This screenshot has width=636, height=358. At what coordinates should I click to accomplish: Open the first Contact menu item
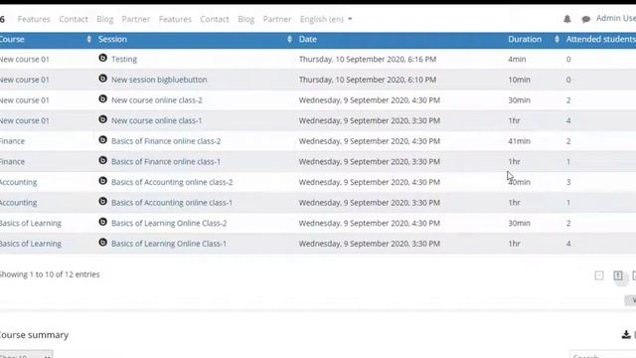74,19
